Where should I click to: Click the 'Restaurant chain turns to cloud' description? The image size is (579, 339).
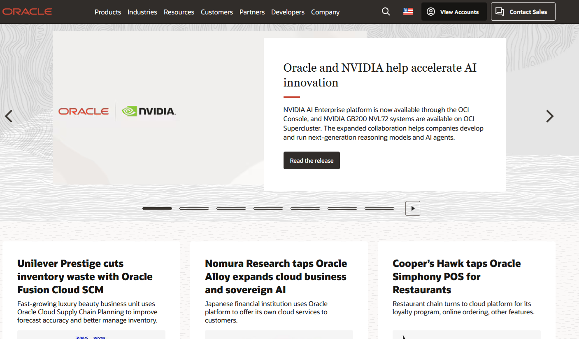coord(463,308)
